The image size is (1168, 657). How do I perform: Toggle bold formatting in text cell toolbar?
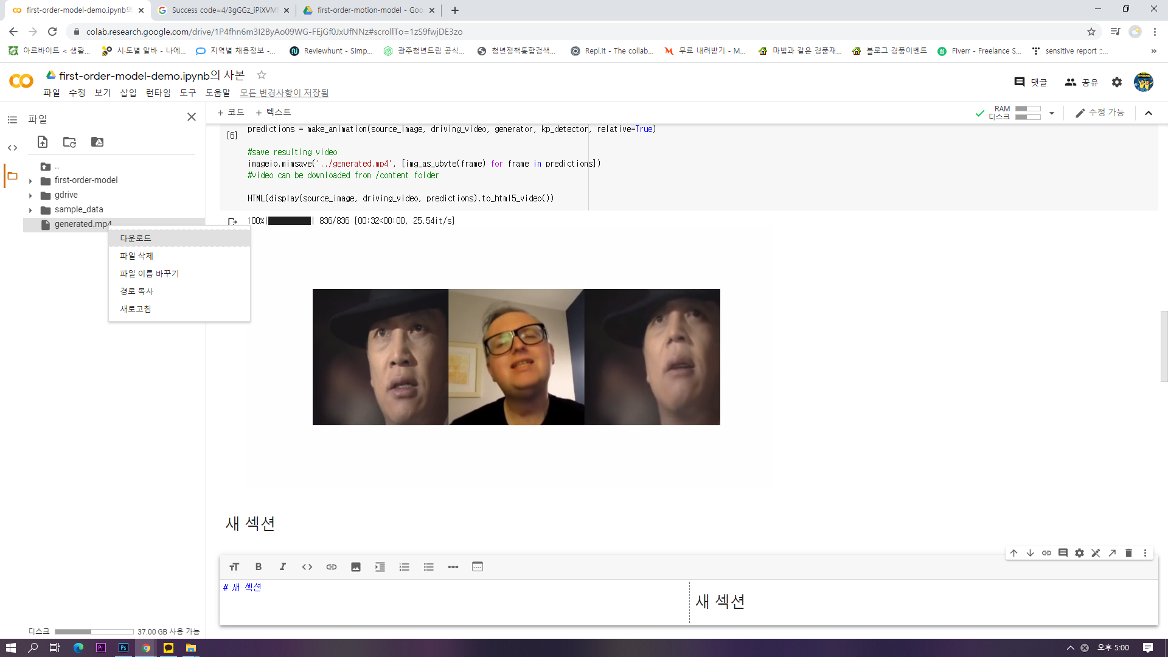[x=259, y=567]
